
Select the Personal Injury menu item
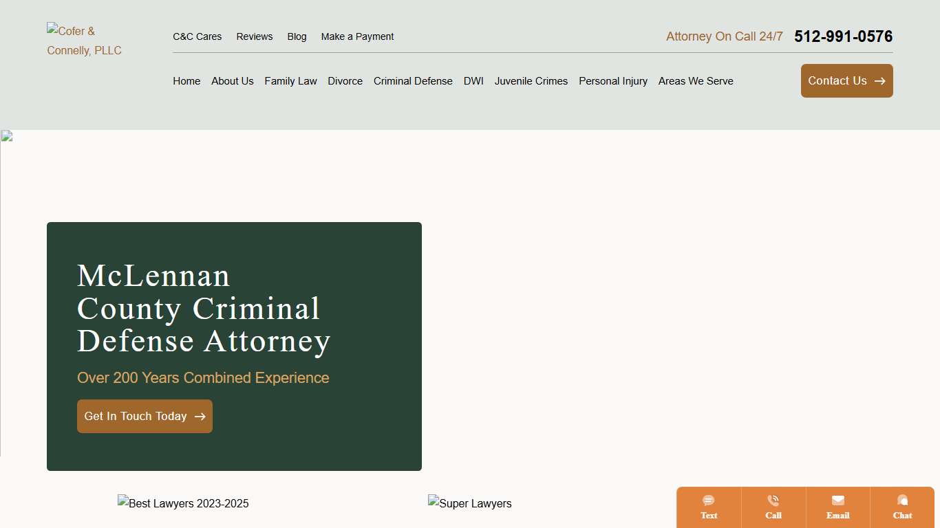(x=612, y=80)
